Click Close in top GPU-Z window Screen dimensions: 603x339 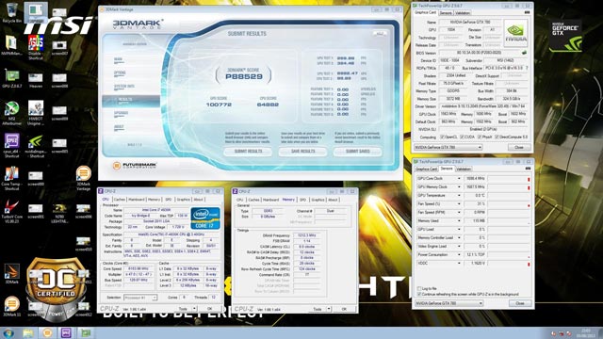point(519,147)
